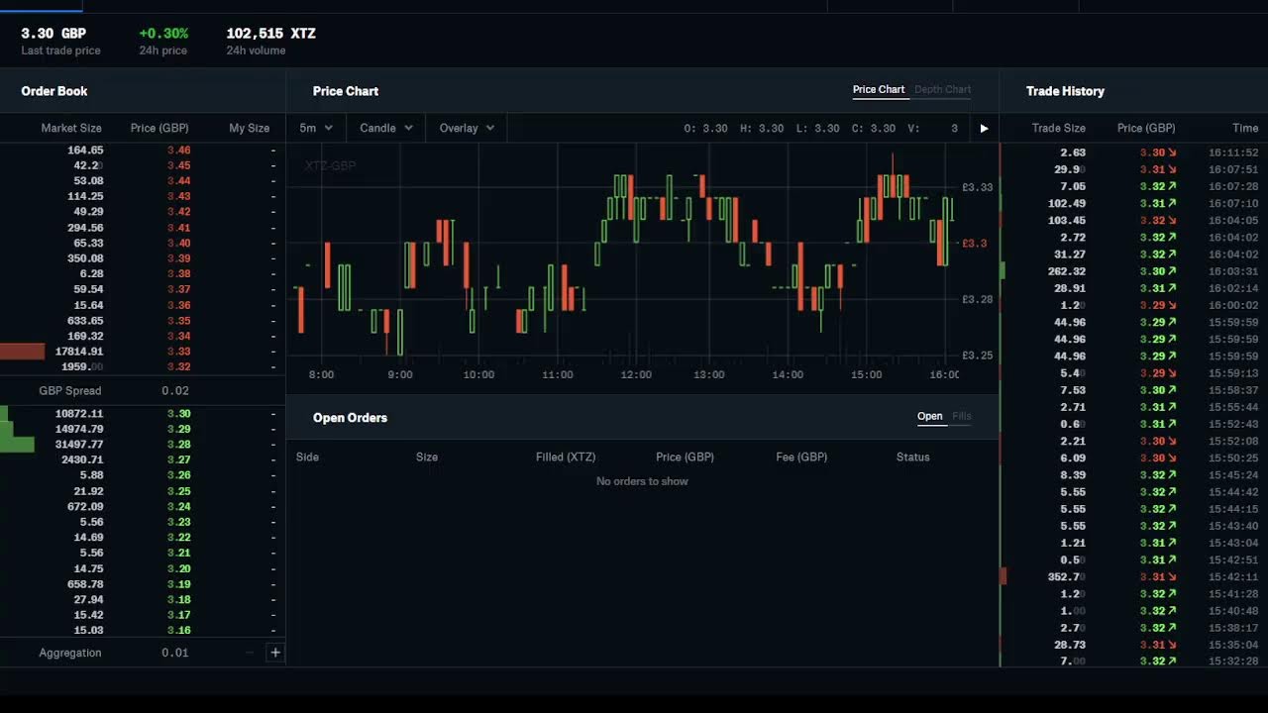Click the Aggregation value 0.01
Viewport: 1268px width, 713px height.
pos(174,653)
